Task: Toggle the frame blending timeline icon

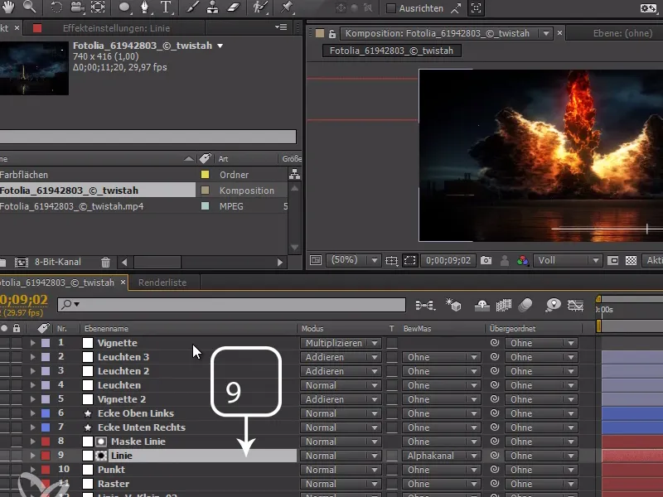Action: click(x=504, y=305)
